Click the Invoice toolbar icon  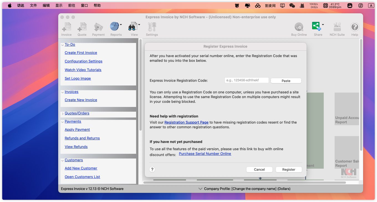point(66,27)
